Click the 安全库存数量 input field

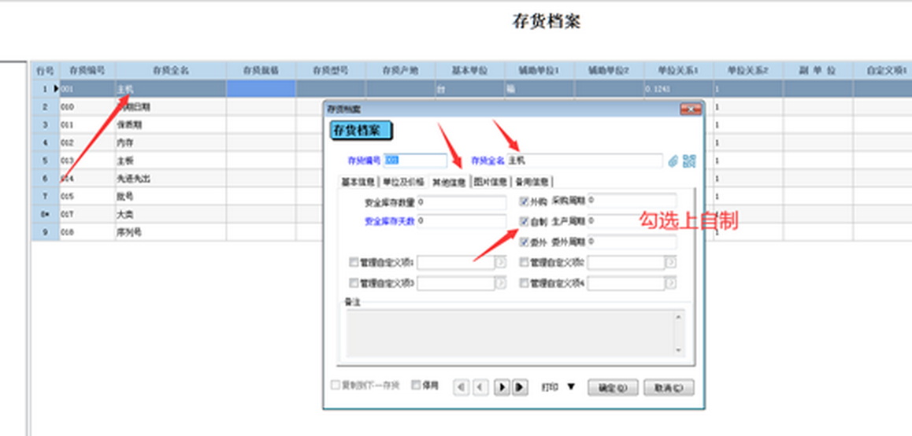pos(461,202)
